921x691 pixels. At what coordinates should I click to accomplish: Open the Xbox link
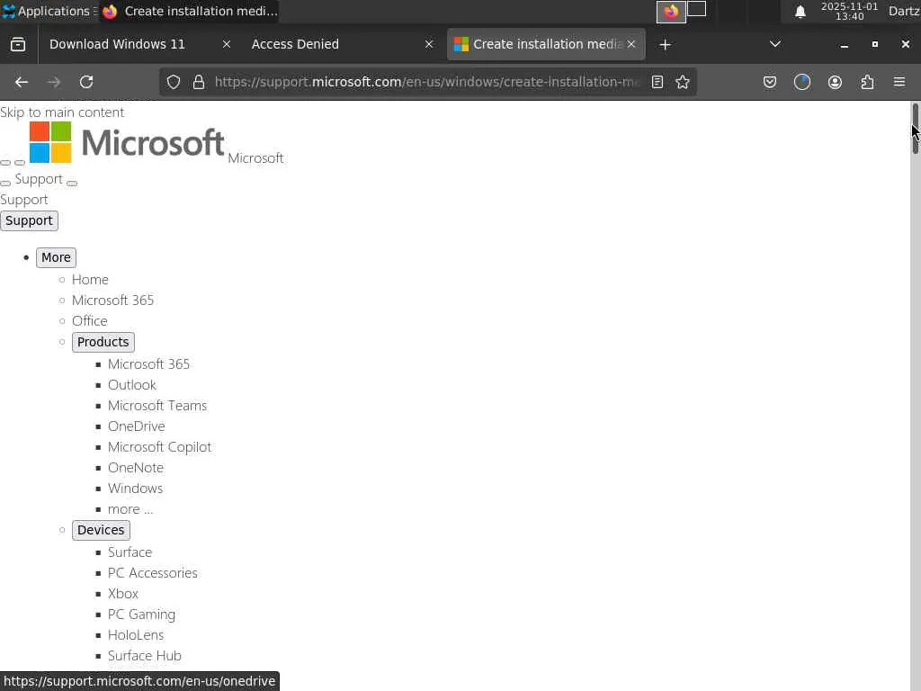click(x=123, y=594)
